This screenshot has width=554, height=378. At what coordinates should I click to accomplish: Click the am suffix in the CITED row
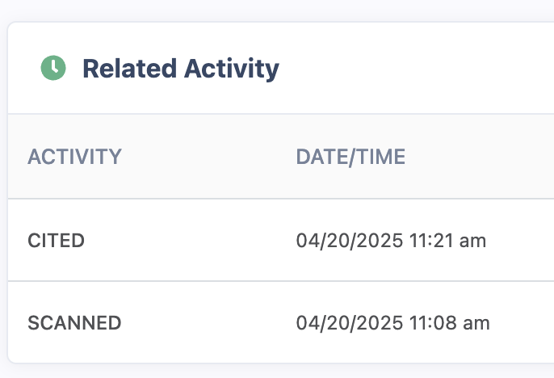click(474, 240)
